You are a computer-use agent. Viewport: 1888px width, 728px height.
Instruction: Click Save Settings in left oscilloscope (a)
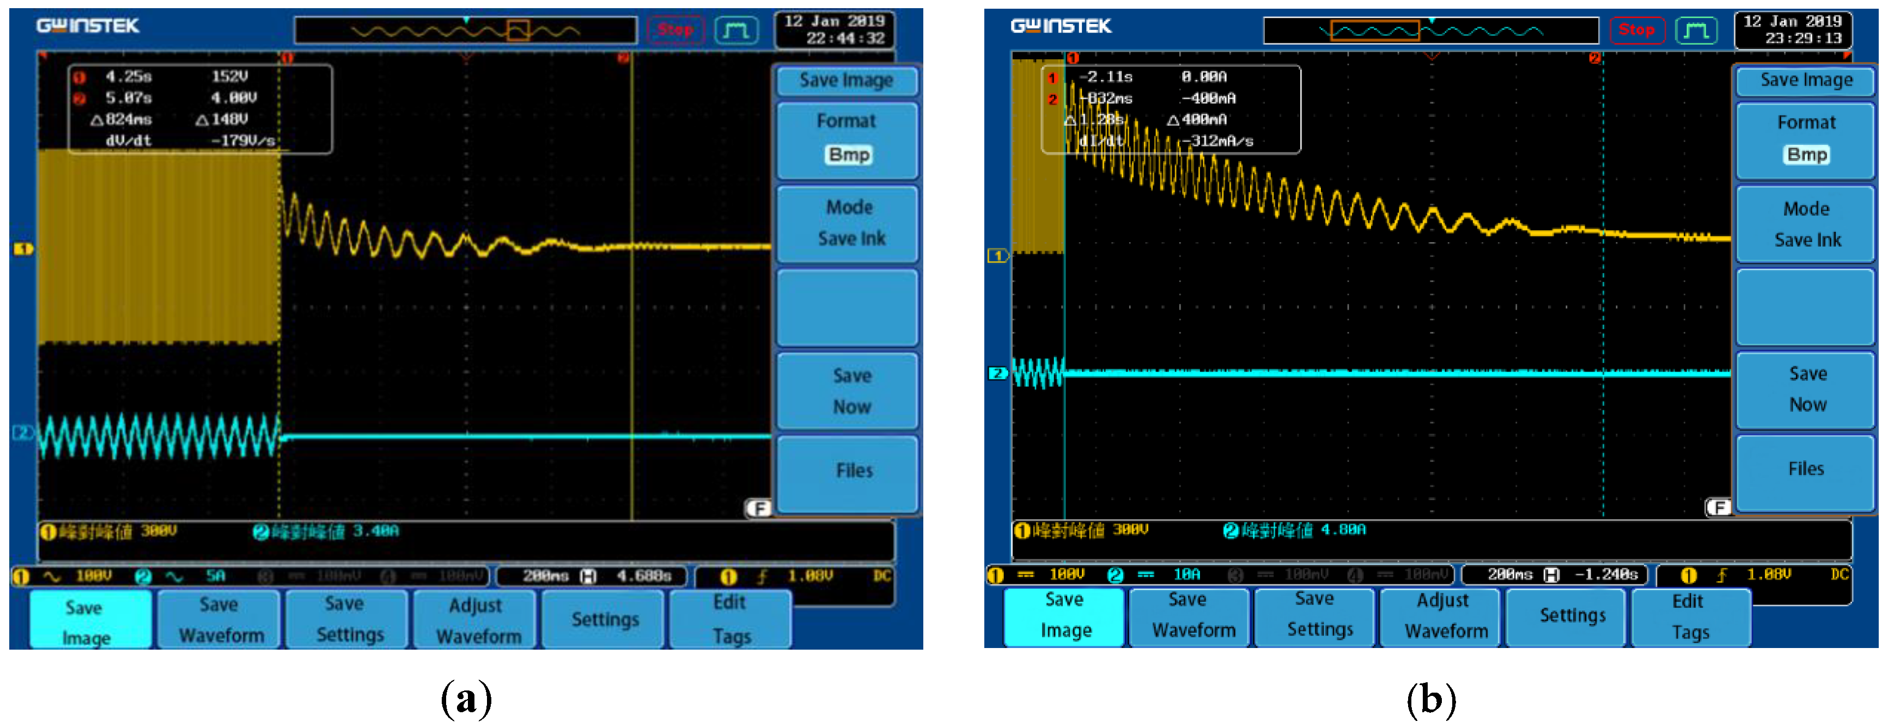(346, 620)
